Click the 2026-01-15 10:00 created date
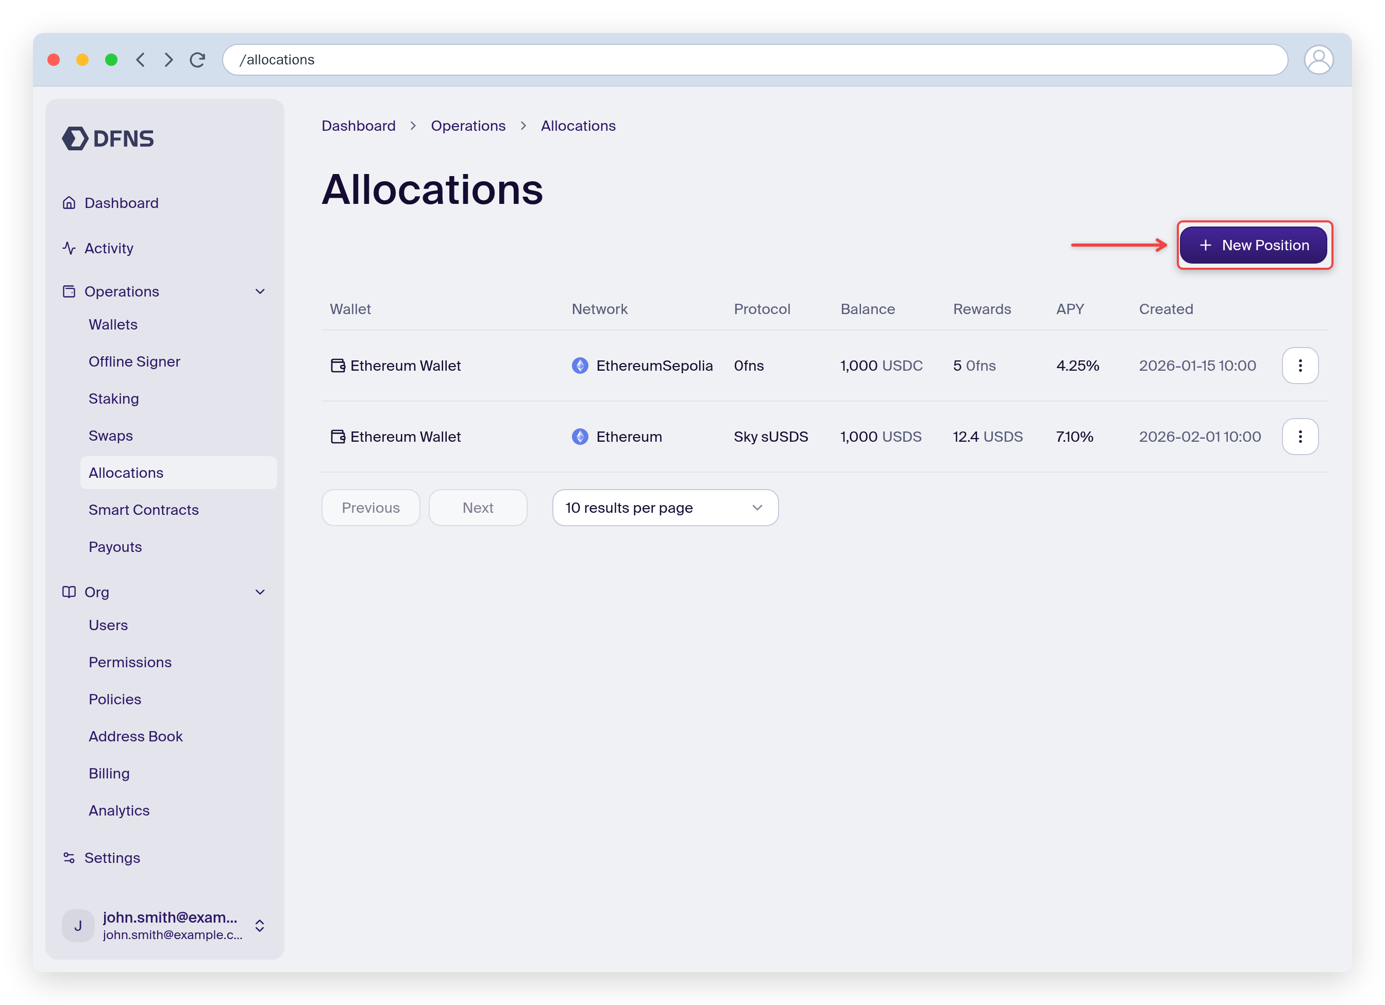This screenshot has height=1005, width=1385. pos(1197,366)
